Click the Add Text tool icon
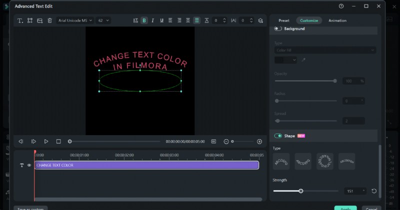Screen dimensions: 400x210 [20, 20]
